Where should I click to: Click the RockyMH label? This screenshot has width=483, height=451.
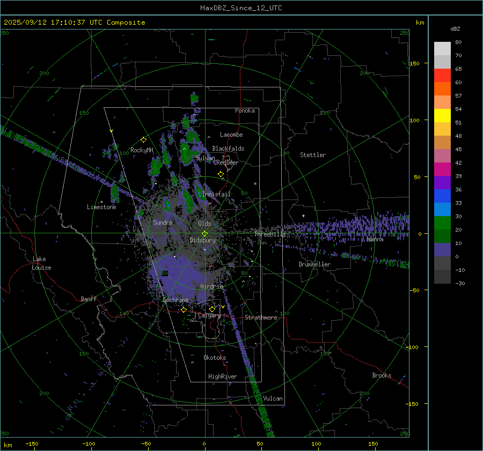tap(142, 150)
